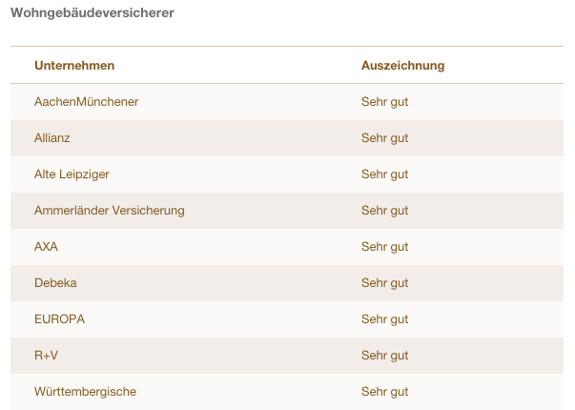Click the Sehr gut rating for AachenMünchener
Screen dimensions: 575x410
point(384,102)
